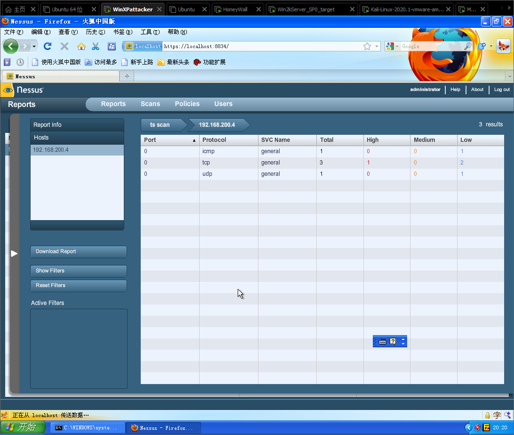Viewport: 514px width, 435px height.
Task: Sort by Protocol column header
Action: [228, 140]
